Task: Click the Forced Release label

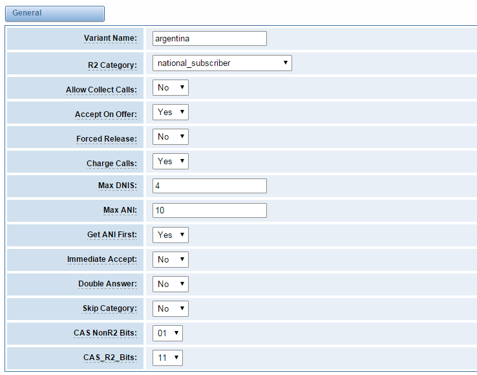Action: tap(107, 139)
